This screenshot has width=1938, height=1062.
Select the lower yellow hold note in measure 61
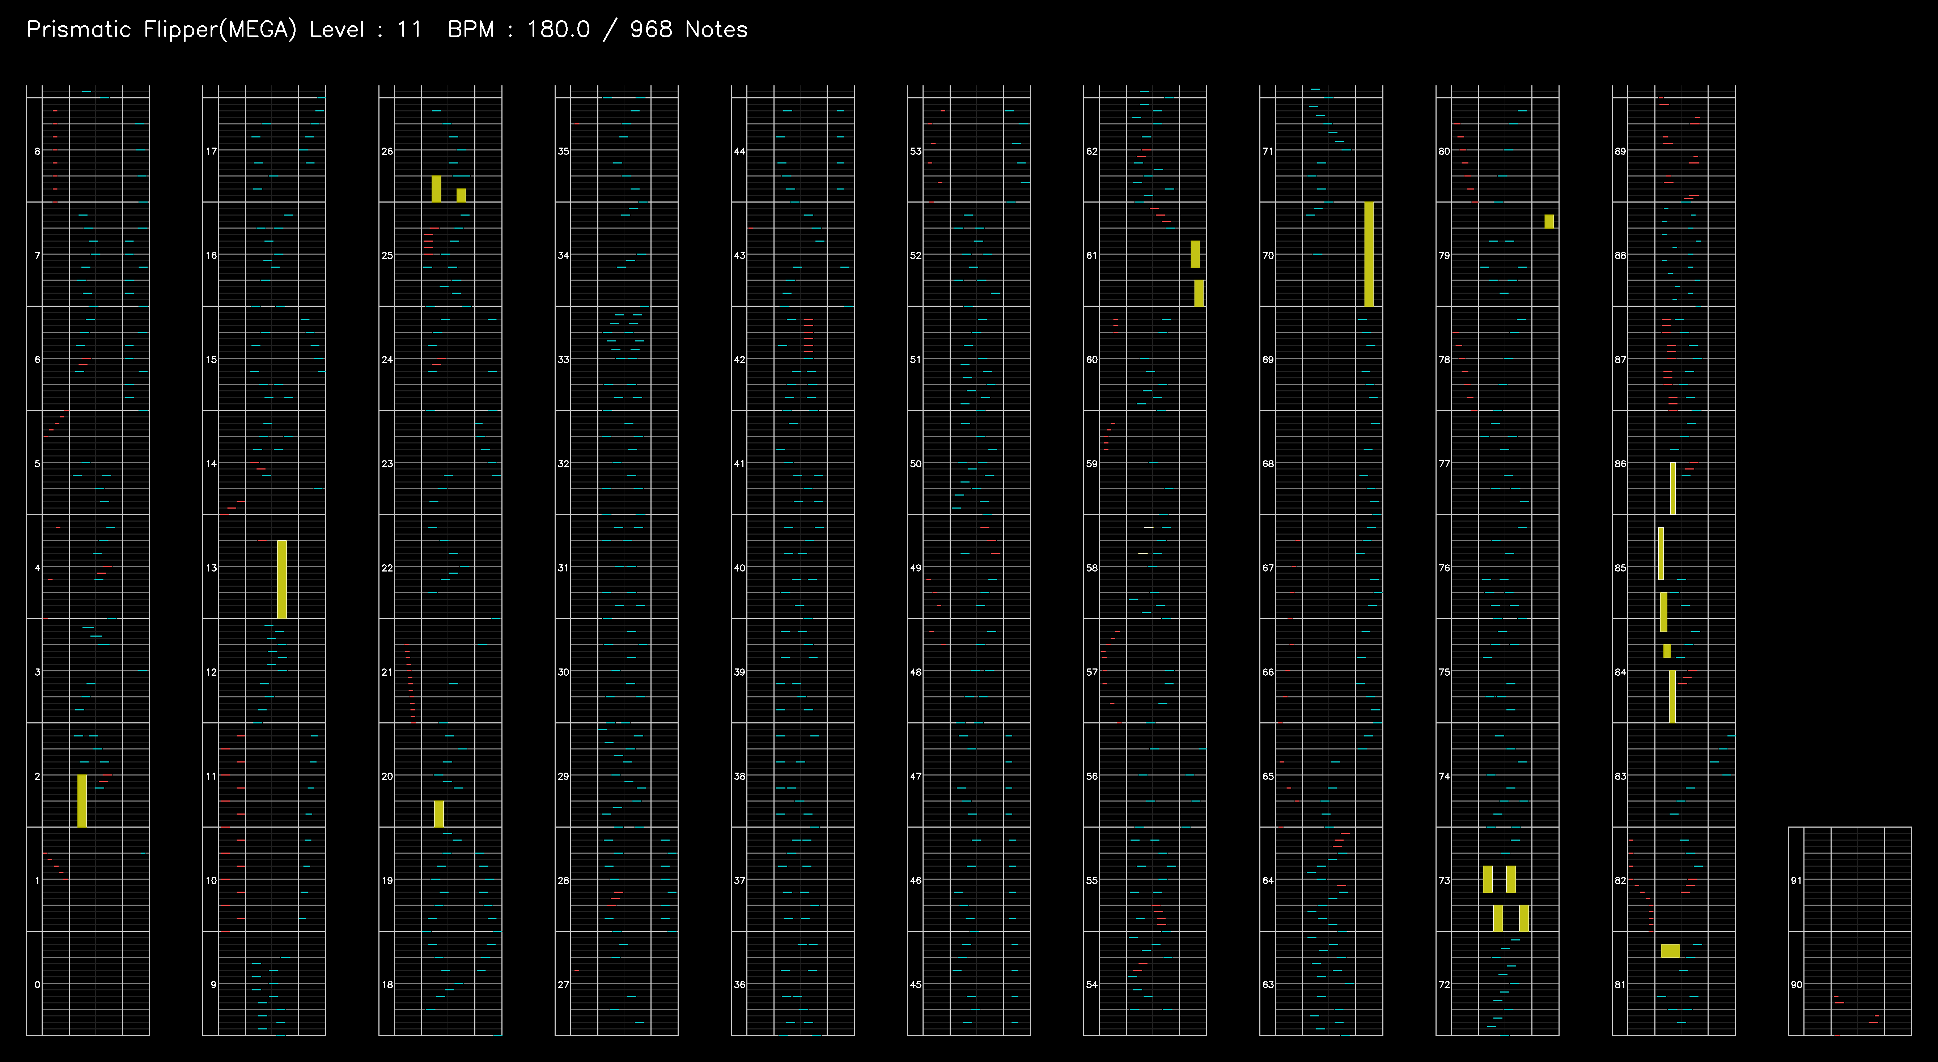coord(1199,293)
